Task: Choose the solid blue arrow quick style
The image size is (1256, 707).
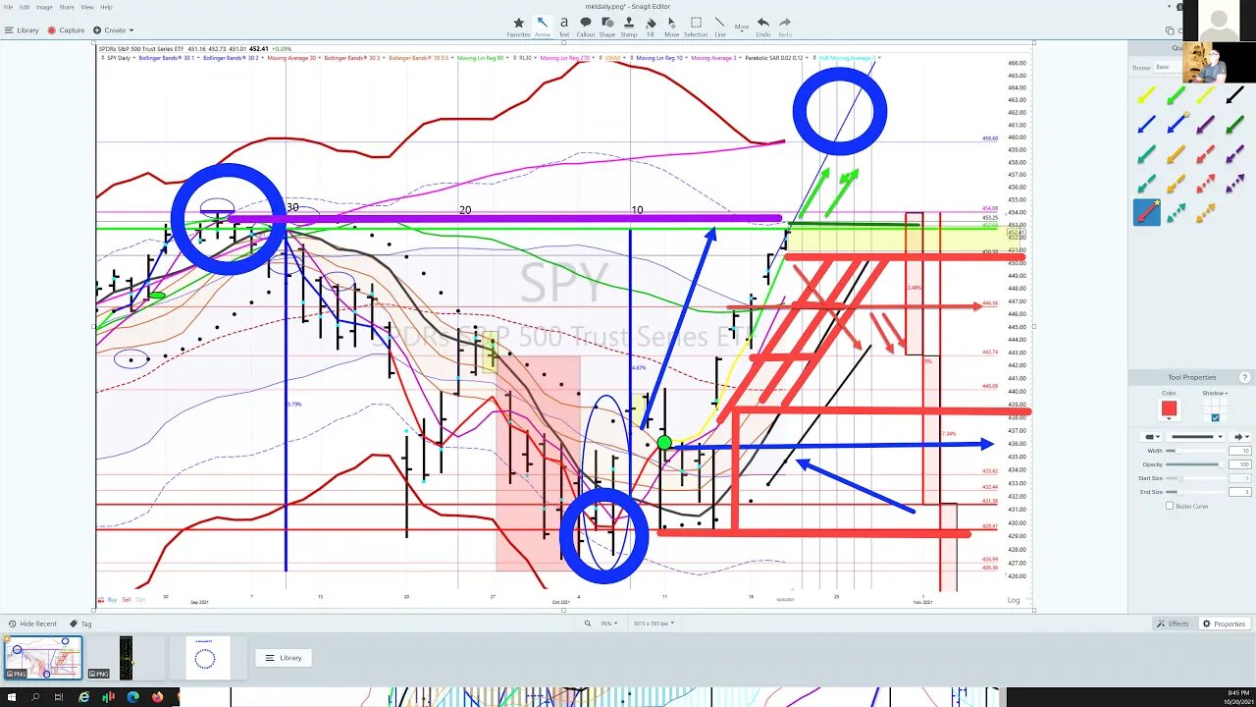Action: click(x=1146, y=125)
